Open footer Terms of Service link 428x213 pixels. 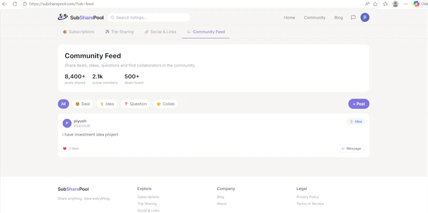click(310, 204)
